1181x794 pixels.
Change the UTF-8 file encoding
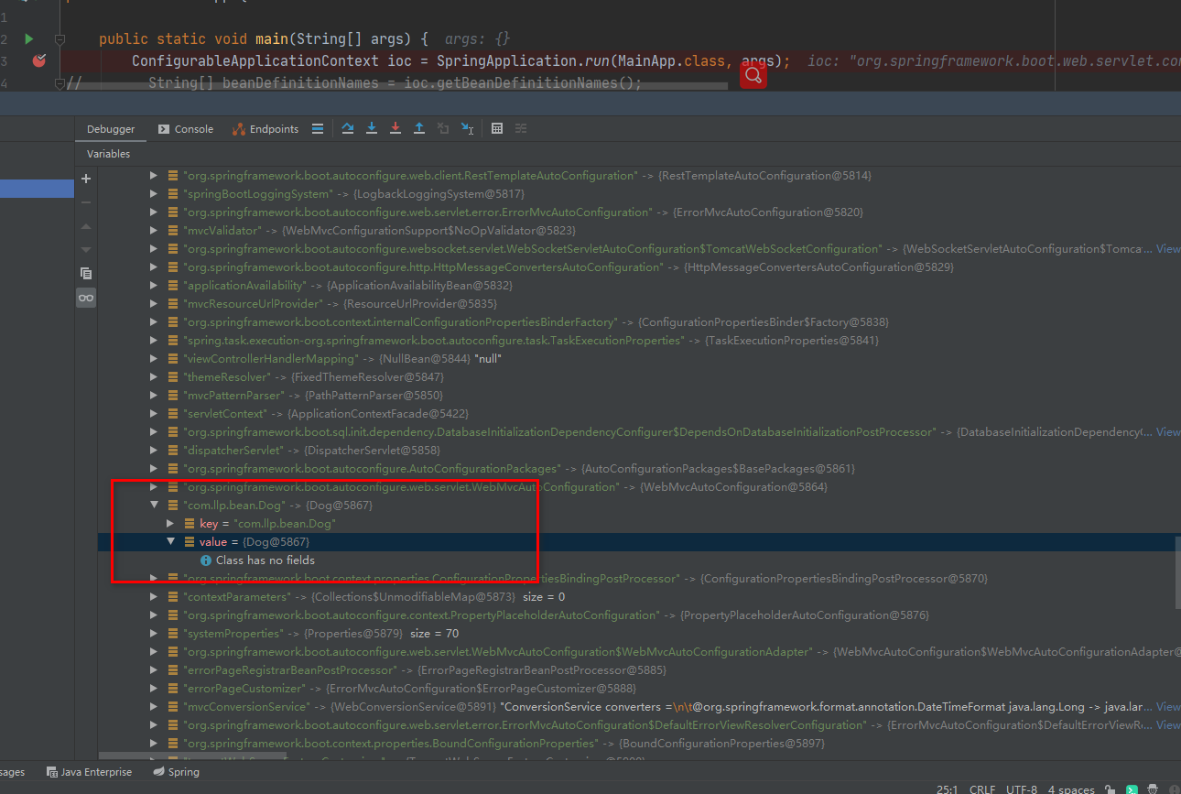tap(1021, 789)
